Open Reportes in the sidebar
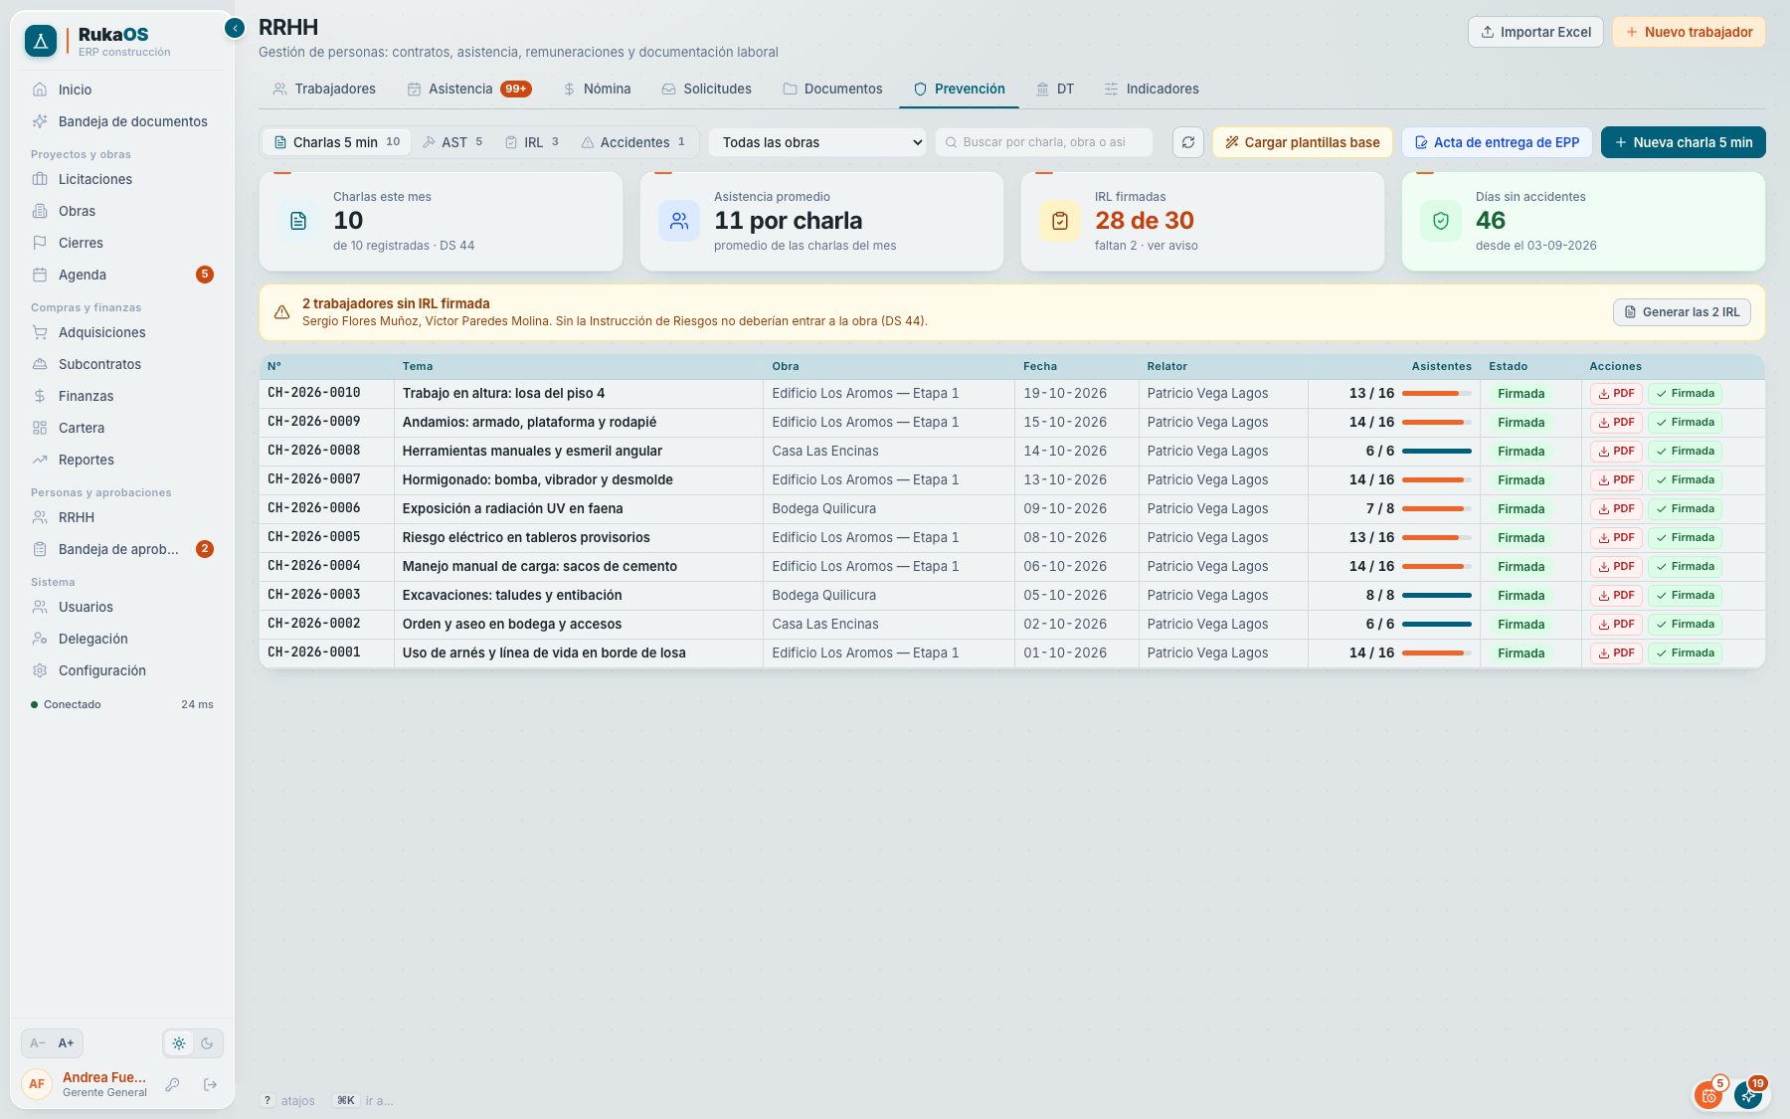The image size is (1790, 1119). (122, 460)
